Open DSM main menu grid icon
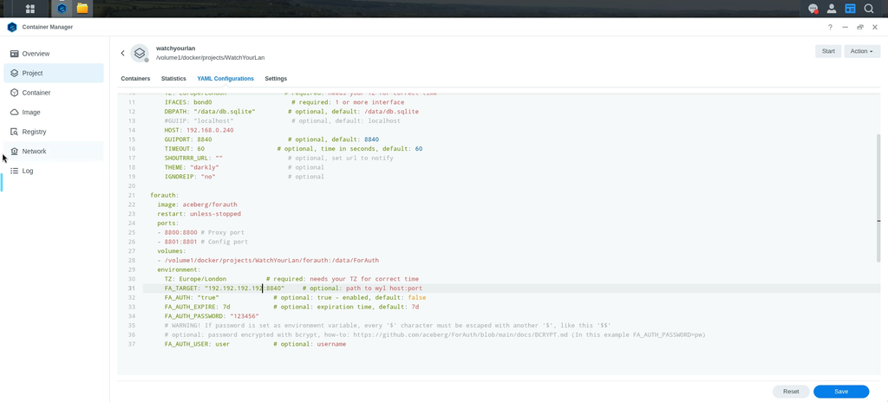This screenshot has height=402, width=888. 30,9
